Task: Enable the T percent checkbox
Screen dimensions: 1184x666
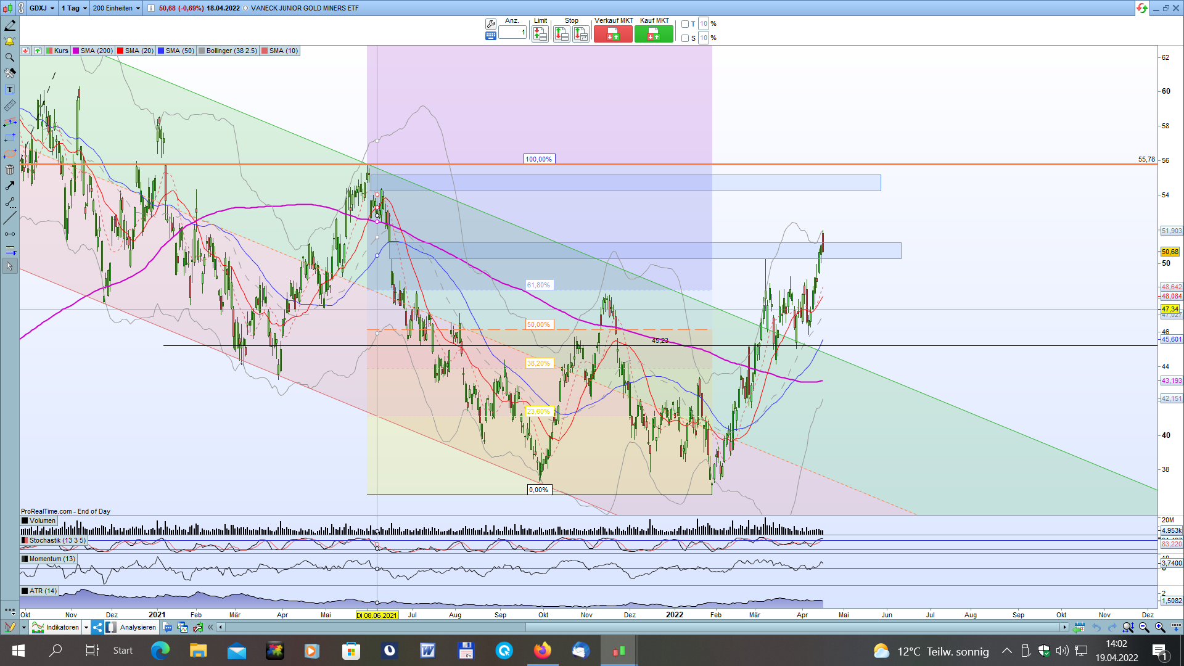Action: point(685,24)
